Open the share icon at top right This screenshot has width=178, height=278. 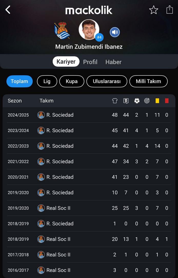tap(170, 10)
